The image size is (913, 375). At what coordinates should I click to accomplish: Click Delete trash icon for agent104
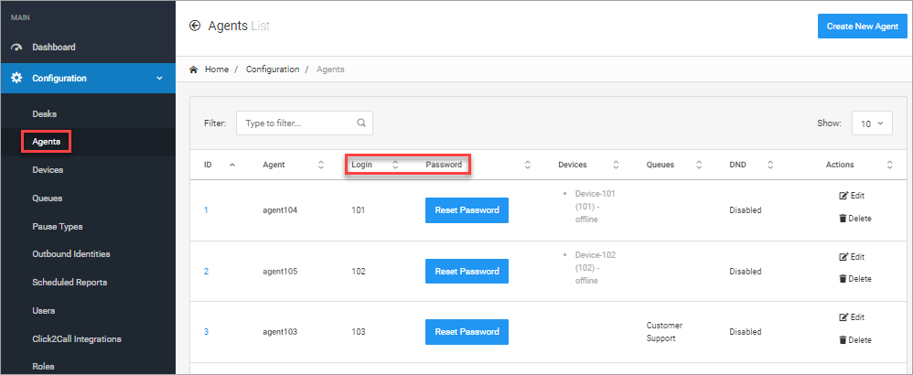coord(843,219)
